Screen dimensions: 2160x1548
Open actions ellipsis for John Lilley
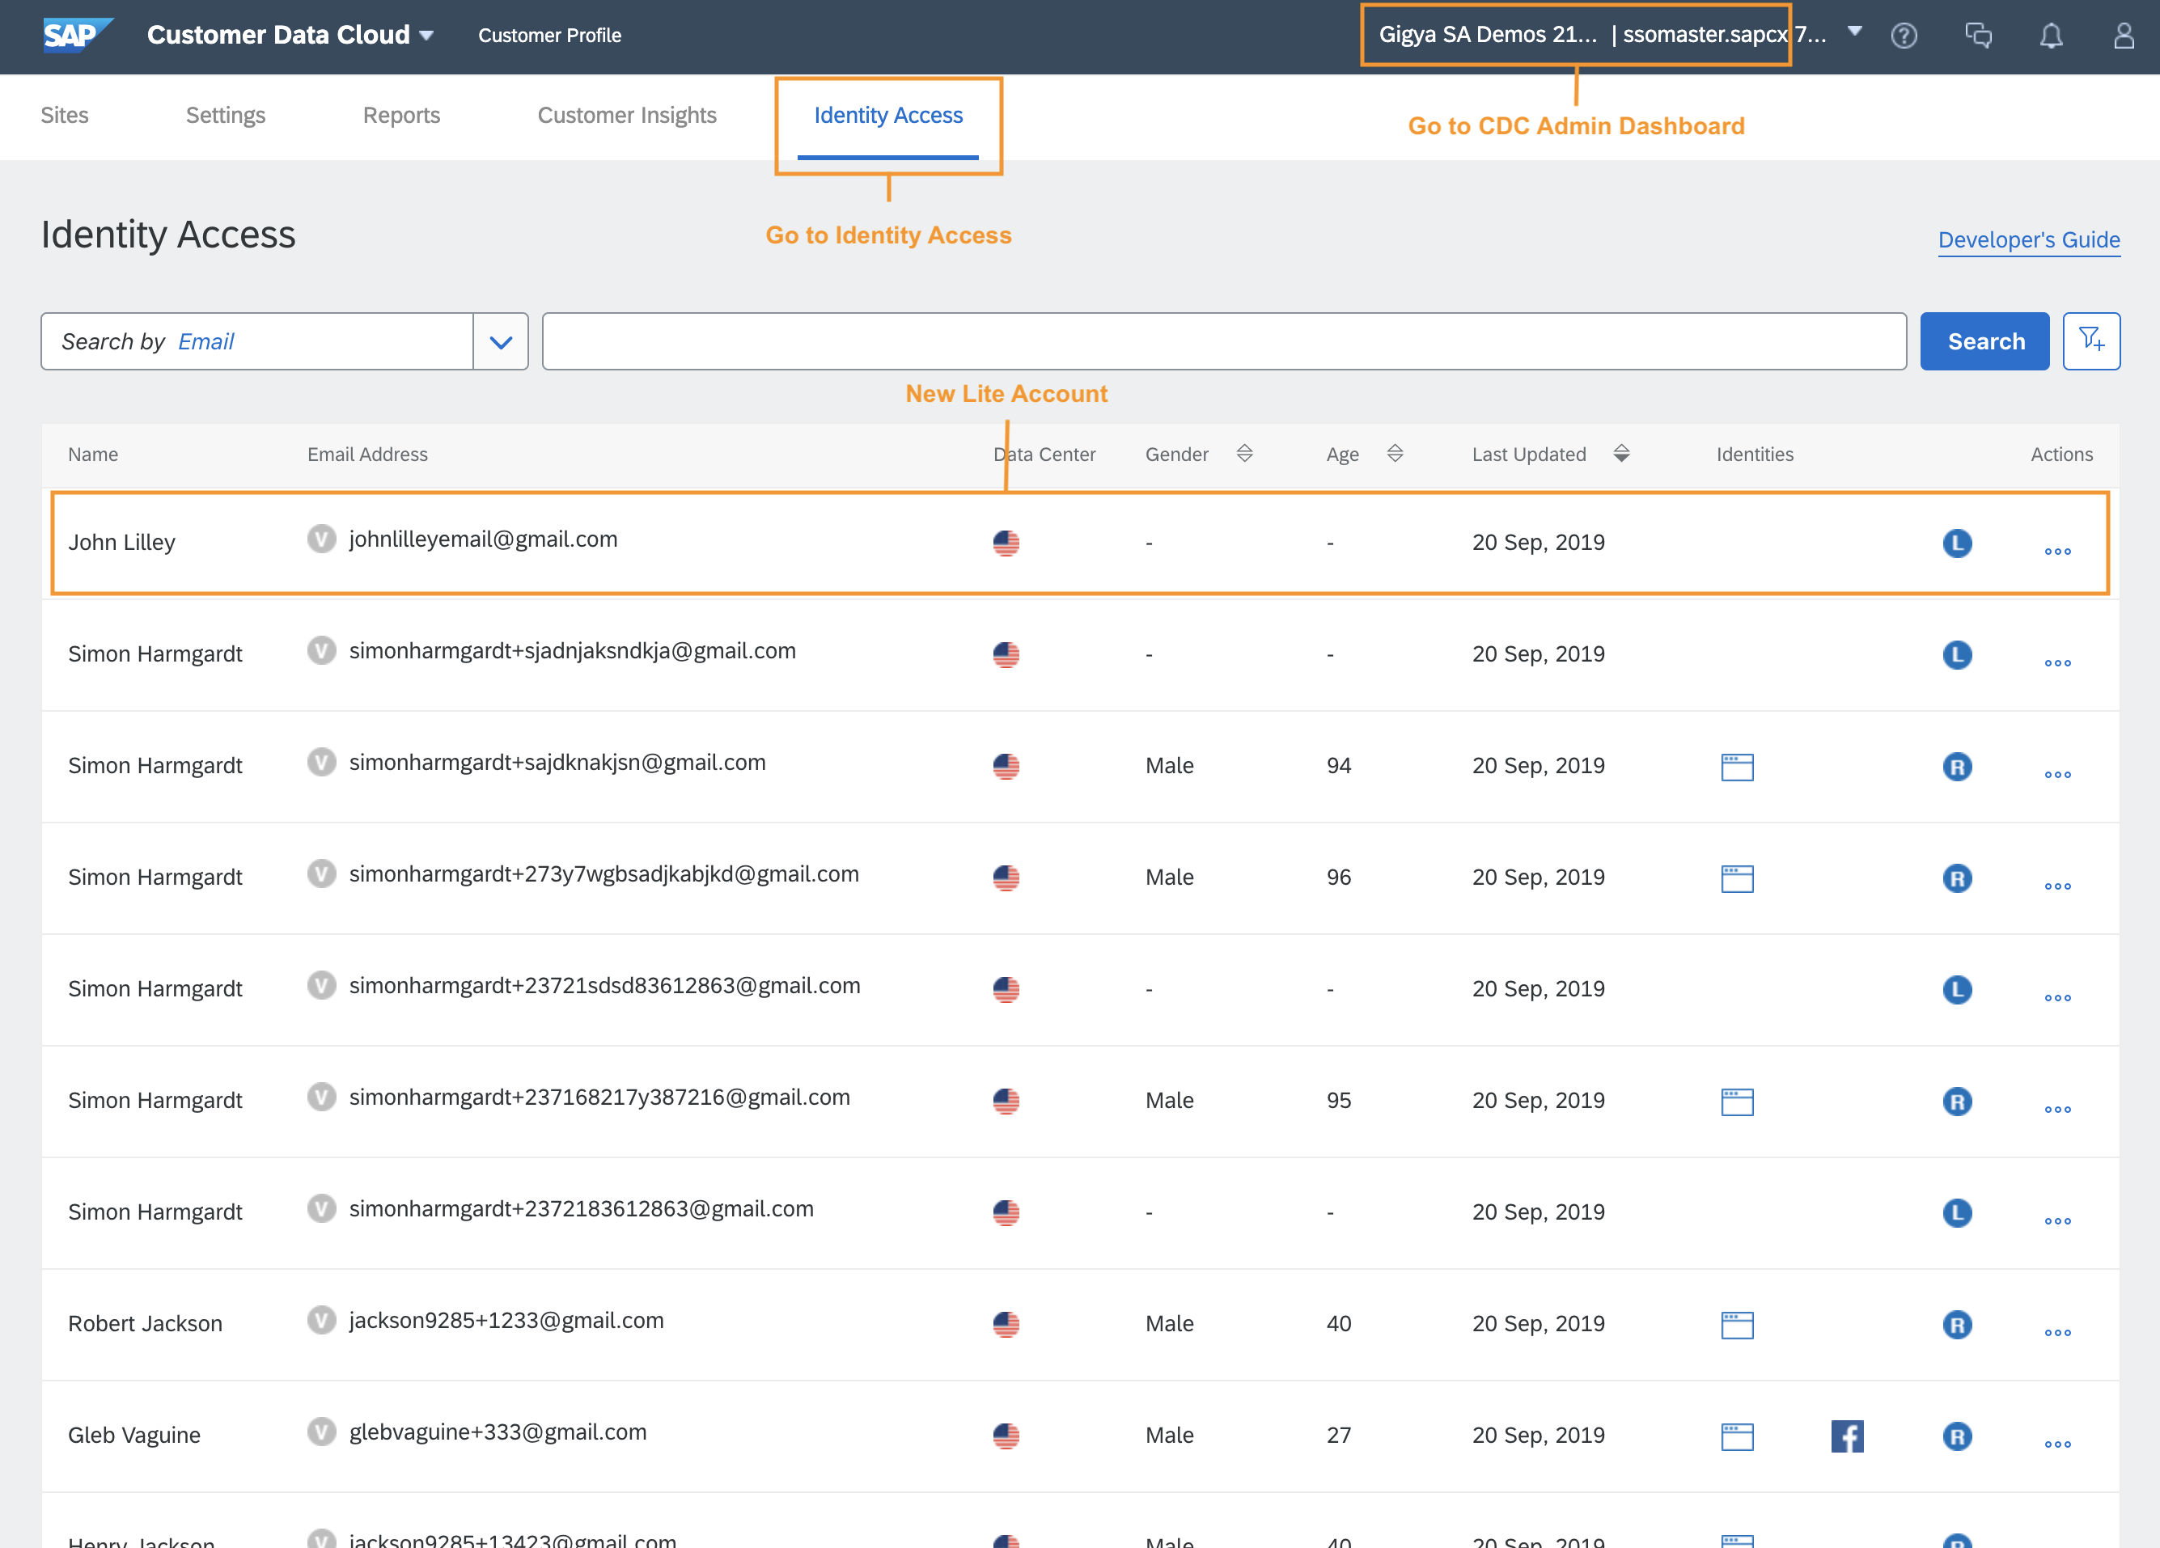pos(2056,552)
